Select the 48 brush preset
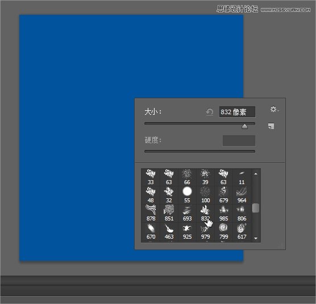 point(151,195)
